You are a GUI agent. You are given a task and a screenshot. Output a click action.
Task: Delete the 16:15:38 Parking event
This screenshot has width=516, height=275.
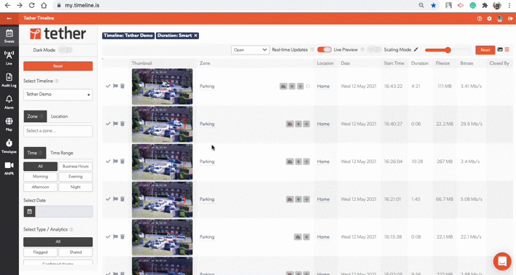click(122, 236)
